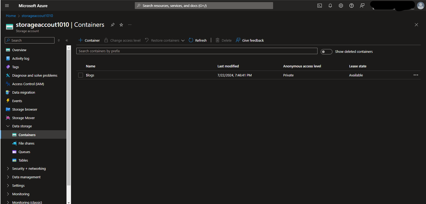Screen dimensions: 426x204
Task: Expand the Settings section
Action: [8, 185]
